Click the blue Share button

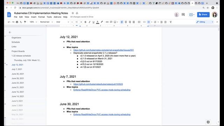pos(203,15)
